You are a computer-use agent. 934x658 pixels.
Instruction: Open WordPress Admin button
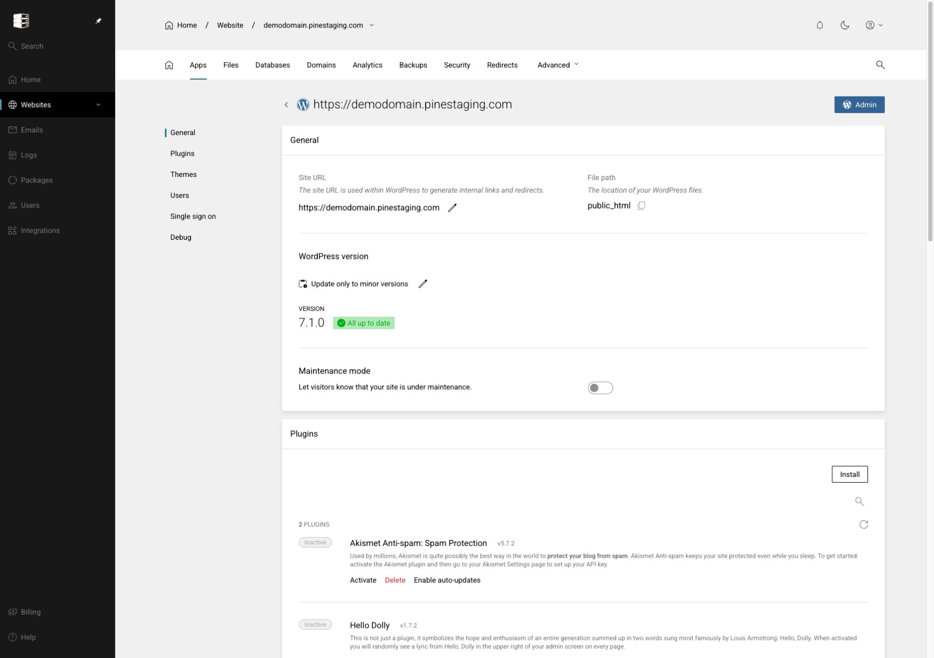coord(859,105)
